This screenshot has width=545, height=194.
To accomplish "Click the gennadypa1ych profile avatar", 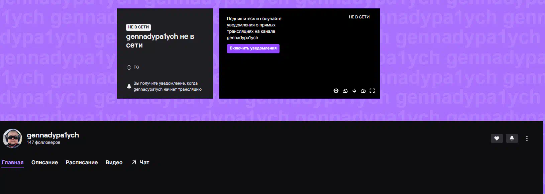I will [12, 138].
